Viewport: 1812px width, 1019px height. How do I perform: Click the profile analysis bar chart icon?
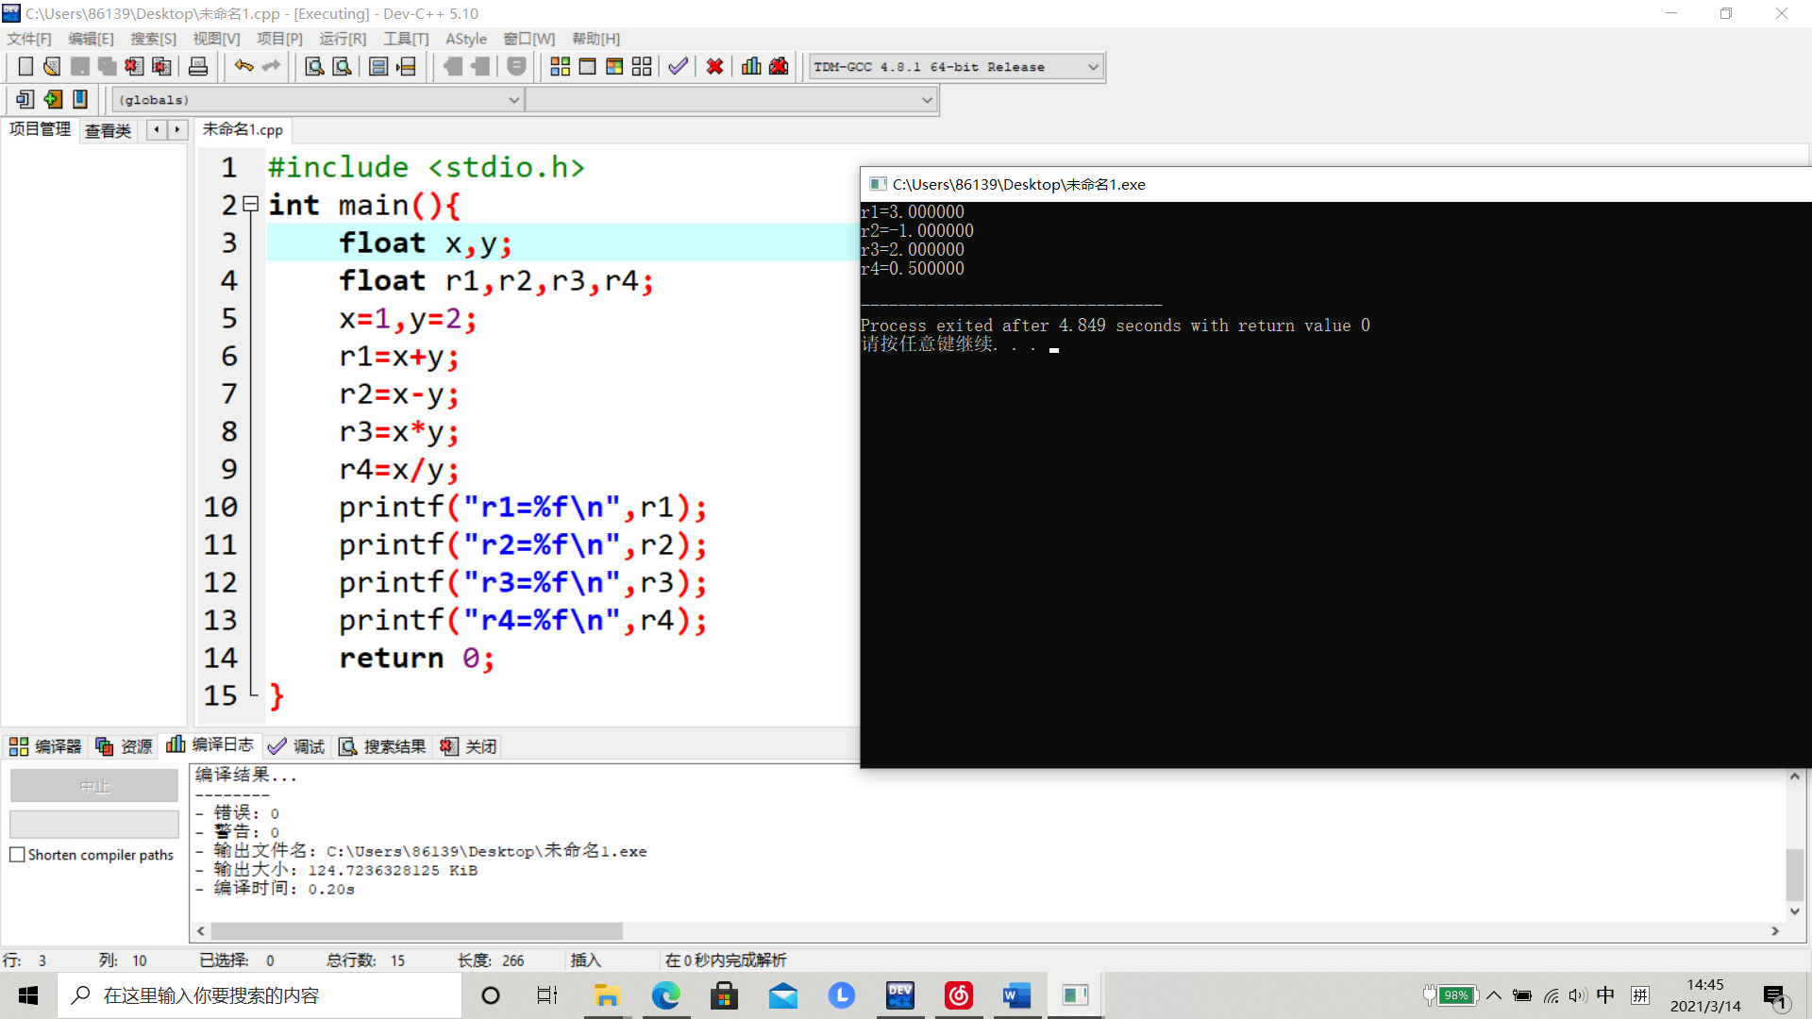(751, 67)
